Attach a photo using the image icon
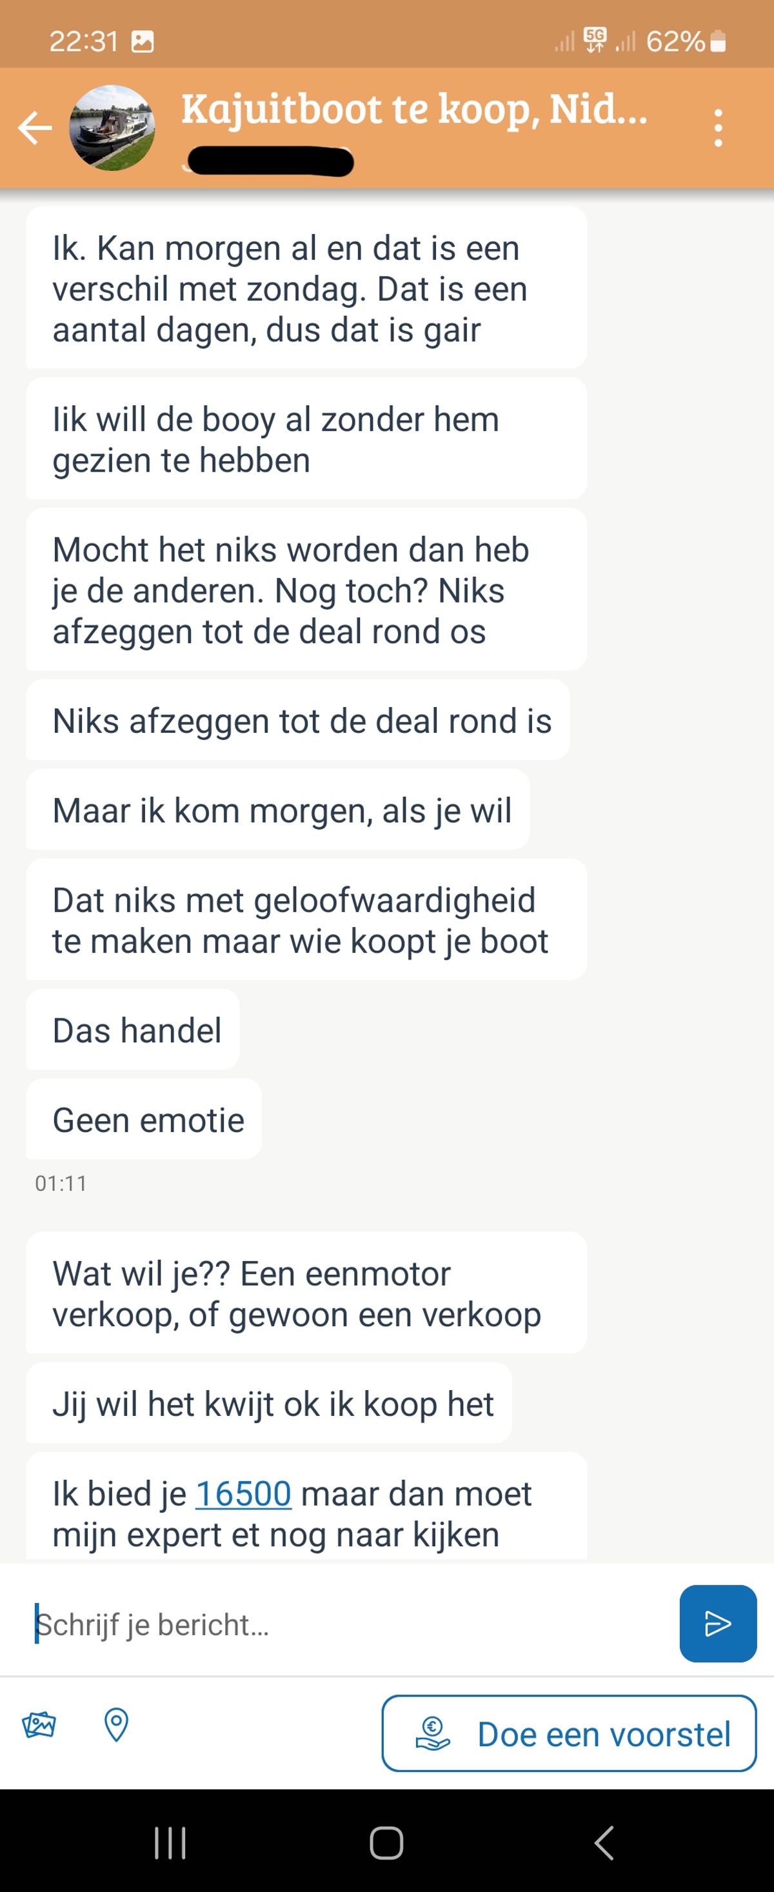 [39, 1724]
